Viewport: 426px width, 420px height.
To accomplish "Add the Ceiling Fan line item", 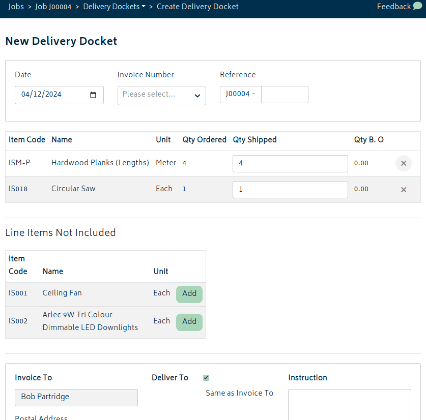I will (x=189, y=294).
